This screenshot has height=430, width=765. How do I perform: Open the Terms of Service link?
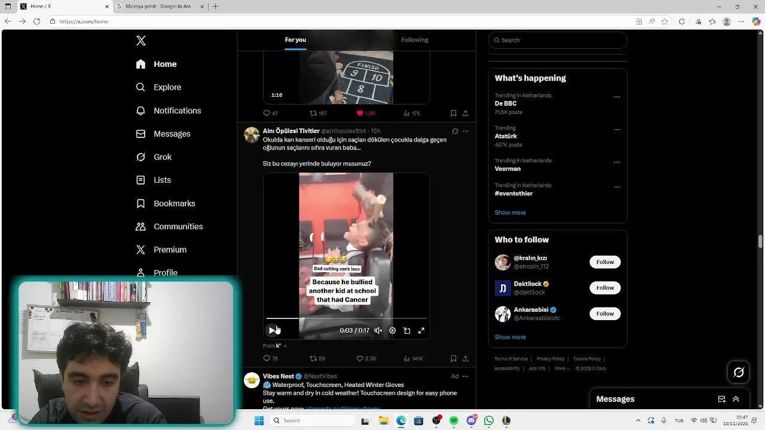point(511,359)
